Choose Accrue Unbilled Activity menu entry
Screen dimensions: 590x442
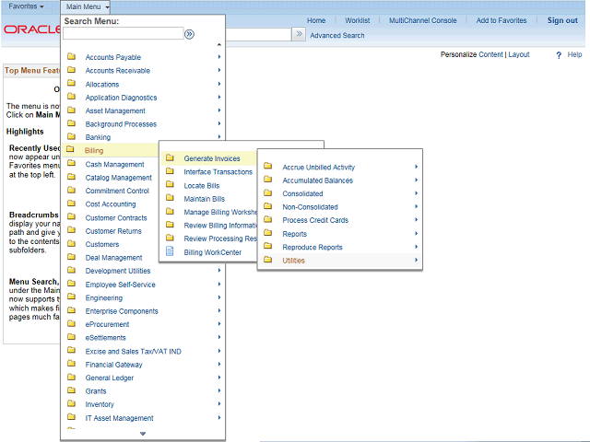click(318, 168)
